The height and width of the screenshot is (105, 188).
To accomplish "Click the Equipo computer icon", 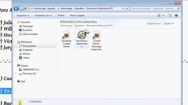I will (x=19, y=65).
